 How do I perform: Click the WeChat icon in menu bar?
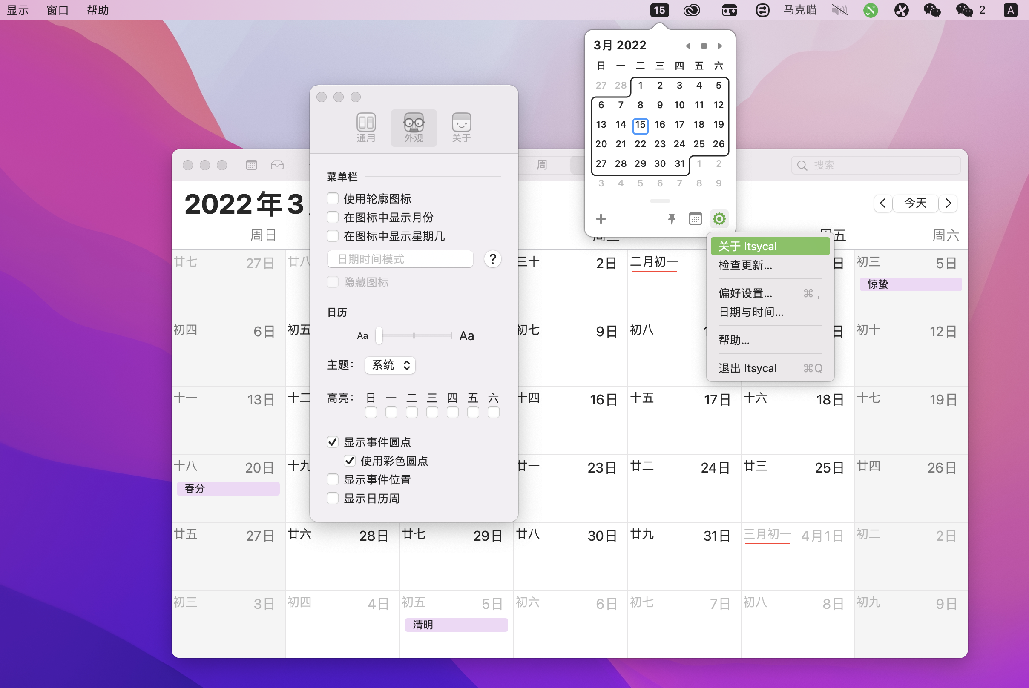pos(931,10)
